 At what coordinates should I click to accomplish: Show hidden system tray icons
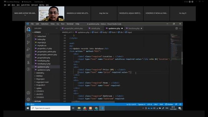click(x=143, y=108)
